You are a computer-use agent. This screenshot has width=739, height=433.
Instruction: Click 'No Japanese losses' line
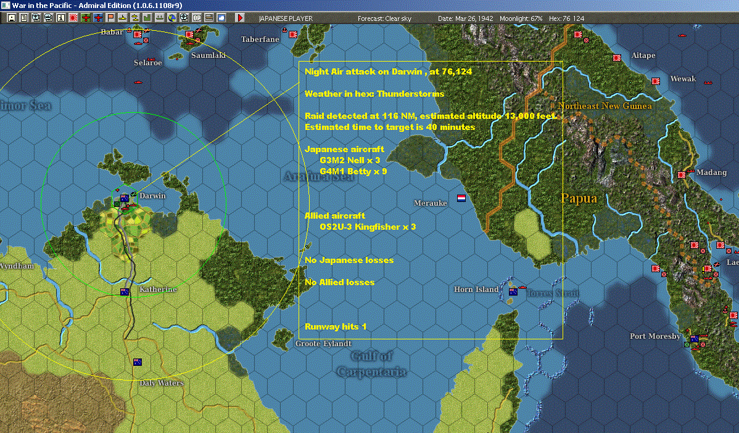click(x=349, y=260)
